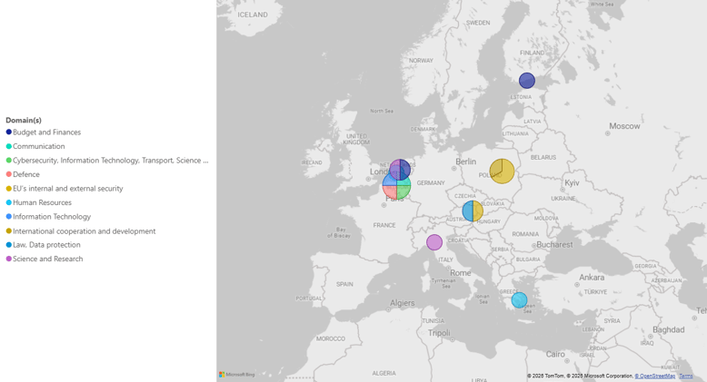
Task: Select Budget and Finances legend entry
Action: coord(44,132)
